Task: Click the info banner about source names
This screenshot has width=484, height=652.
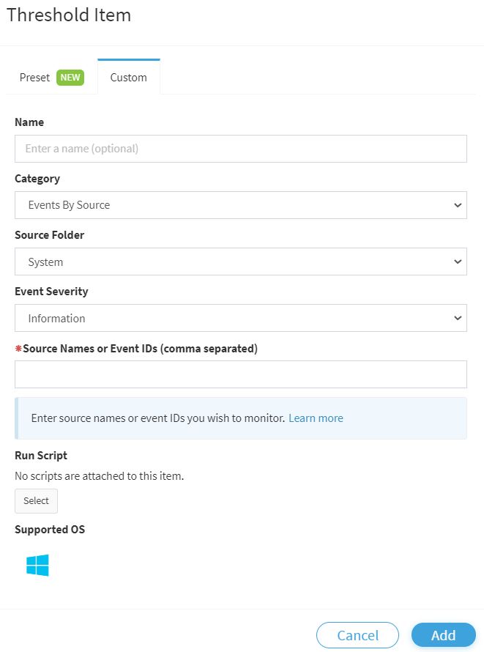Action: tap(241, 418)
